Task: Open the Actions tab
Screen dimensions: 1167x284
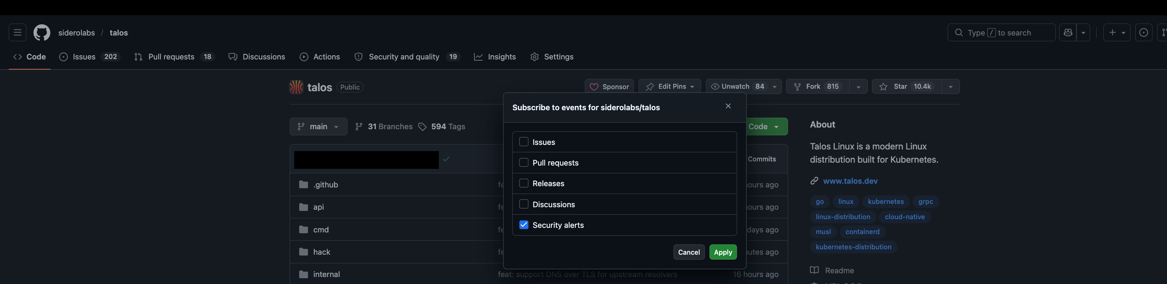Action: click(320, 57)
